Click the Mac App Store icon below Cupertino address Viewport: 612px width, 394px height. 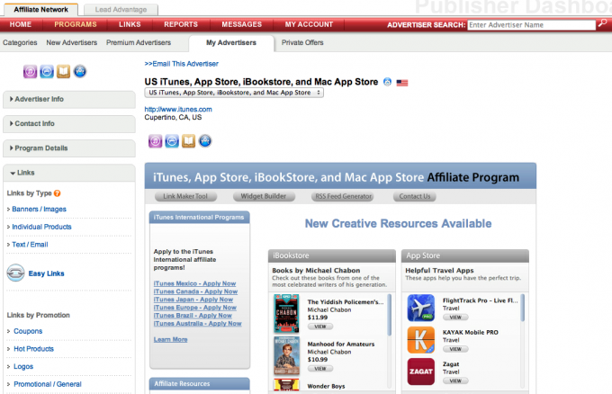205,141
